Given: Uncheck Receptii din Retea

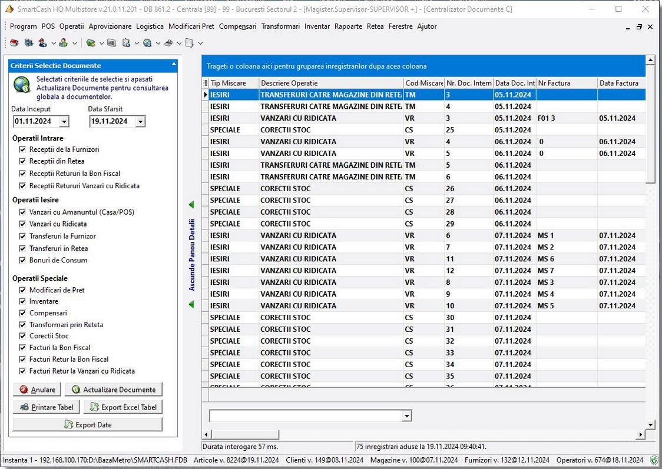Looking at the screenshot, I should (x=22, y=161).
